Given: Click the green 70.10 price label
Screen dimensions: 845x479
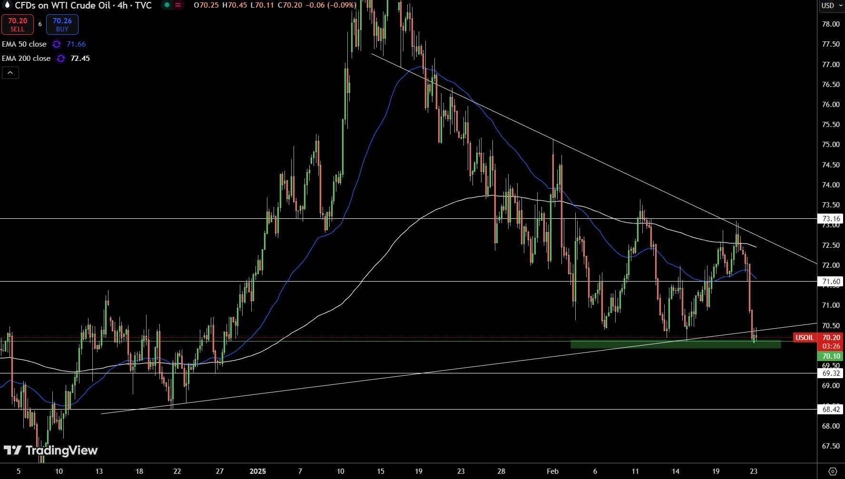Looking at the screenshot, I should pyautogui.click(x=831, y=356).
